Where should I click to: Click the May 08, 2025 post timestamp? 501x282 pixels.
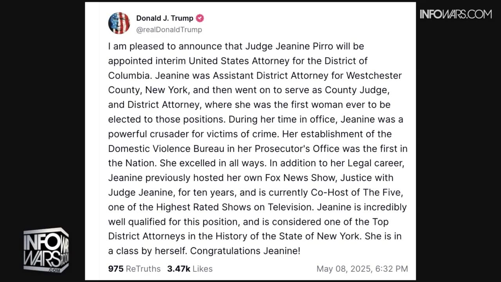coord(362,269)
